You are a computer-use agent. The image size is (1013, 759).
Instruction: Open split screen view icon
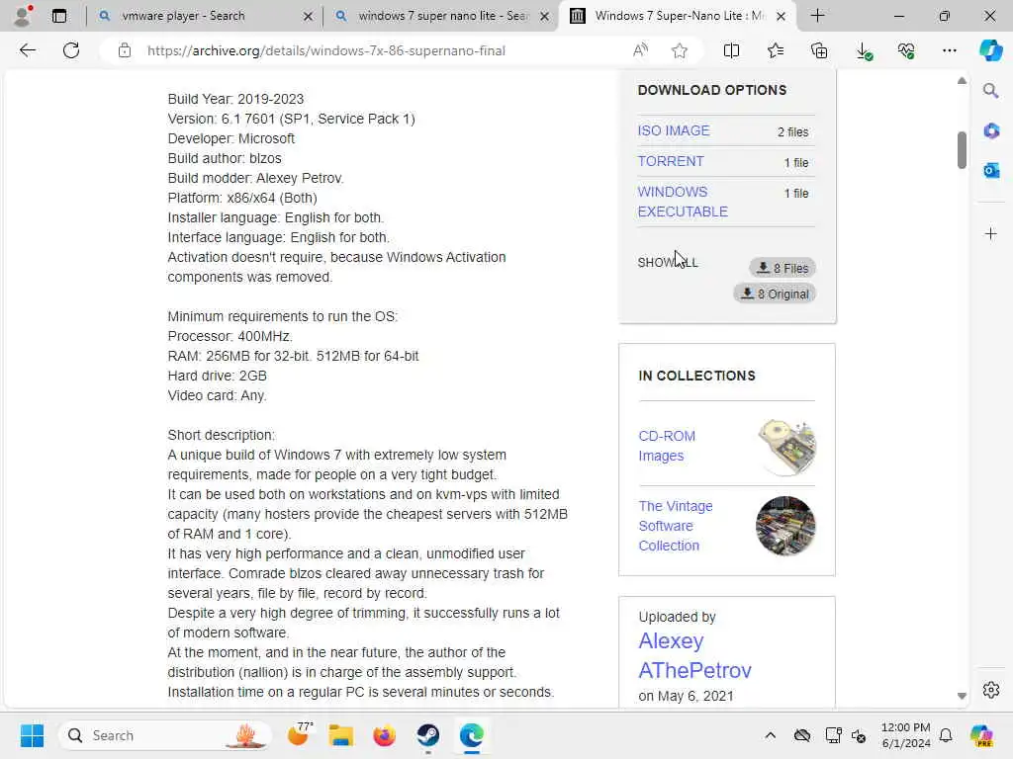point(731,50)
